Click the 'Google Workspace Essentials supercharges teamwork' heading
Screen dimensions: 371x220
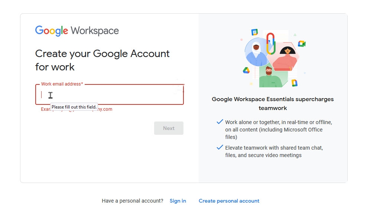(x=273, y=104)
